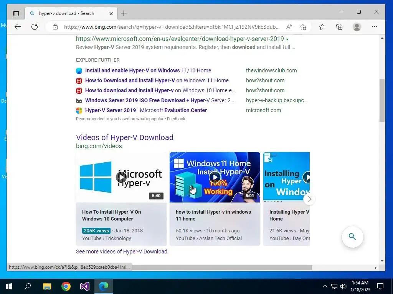
Task: Open the notification center icon
Action: 380,286
